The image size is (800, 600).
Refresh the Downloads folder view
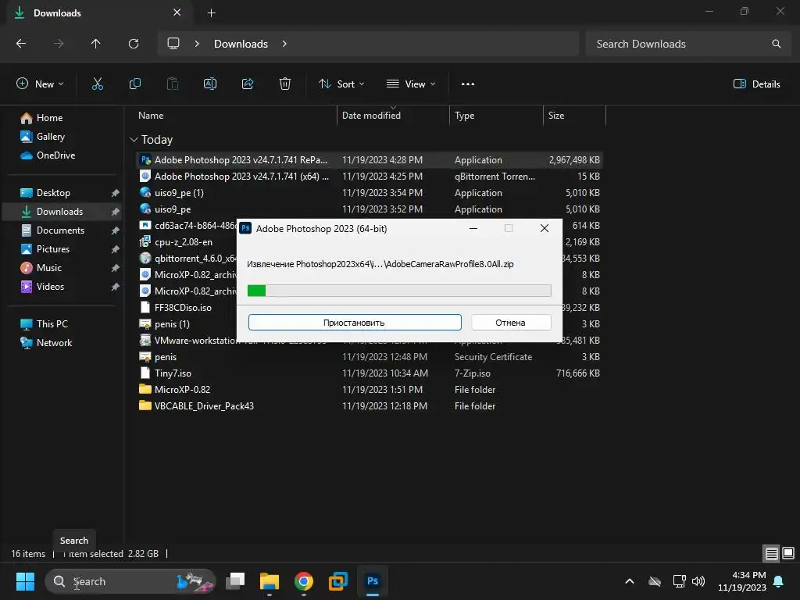point(134,44)
